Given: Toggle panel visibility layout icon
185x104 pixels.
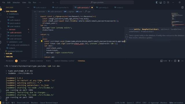Looking at the screenshot, I should point(161,3).
